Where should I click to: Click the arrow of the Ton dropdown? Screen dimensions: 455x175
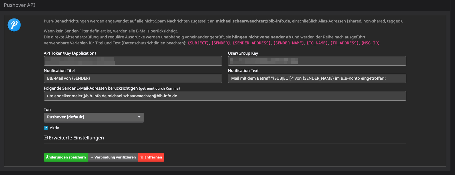point(139,117)
